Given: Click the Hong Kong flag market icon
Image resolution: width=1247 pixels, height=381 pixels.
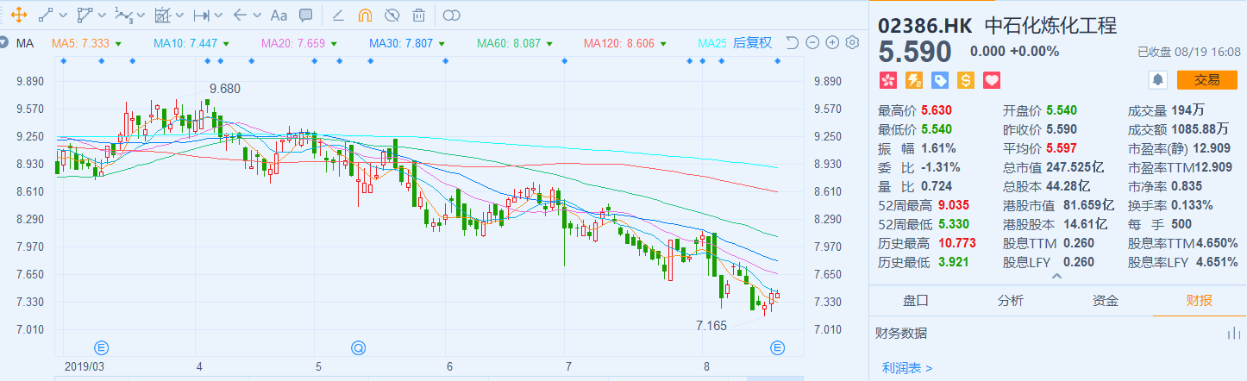Looking at the screenshot, I should 888,80.
